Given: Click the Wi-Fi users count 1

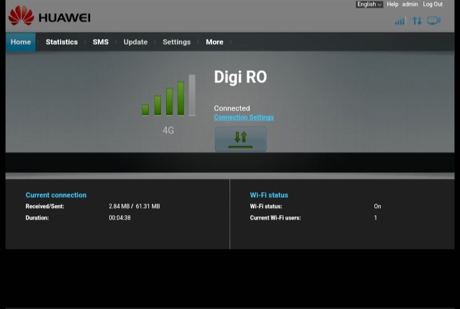Looking at the screenshot, I should click(376, 218).
